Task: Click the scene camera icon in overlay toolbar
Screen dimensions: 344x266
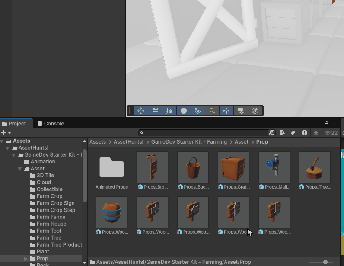Action: [x=241, y=111]
